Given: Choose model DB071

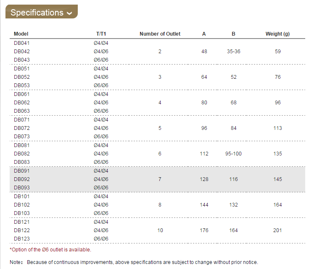Looking at the screenshot, I should [x=22, y=120].
